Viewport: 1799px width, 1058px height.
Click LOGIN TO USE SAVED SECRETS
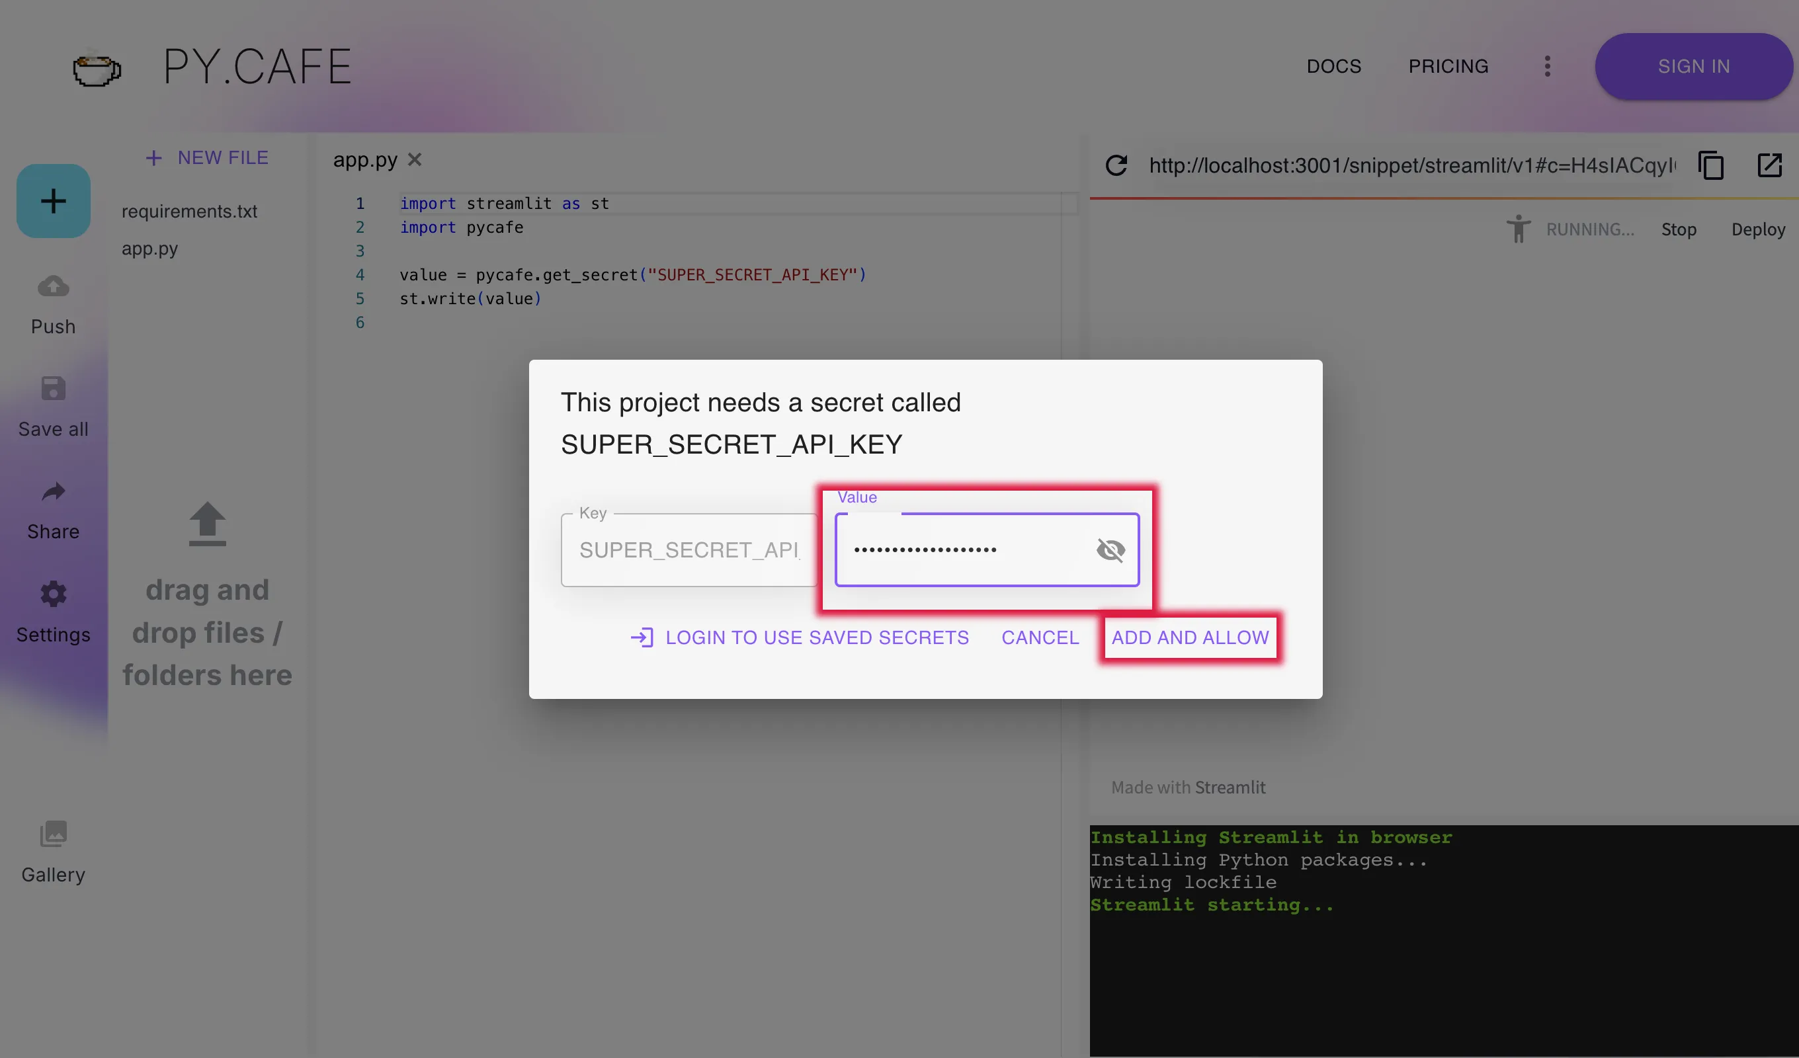pos(800,637)
